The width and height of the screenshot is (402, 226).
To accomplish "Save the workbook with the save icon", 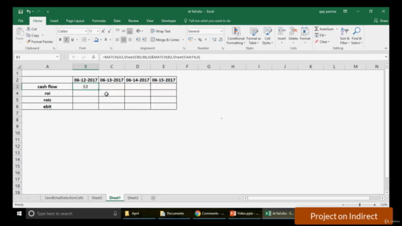I will [21, 11].
